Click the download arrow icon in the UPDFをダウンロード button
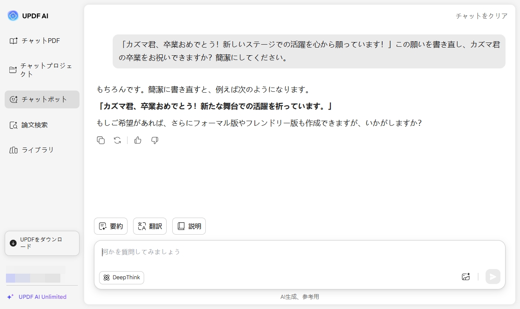 (x=13, y=243)
